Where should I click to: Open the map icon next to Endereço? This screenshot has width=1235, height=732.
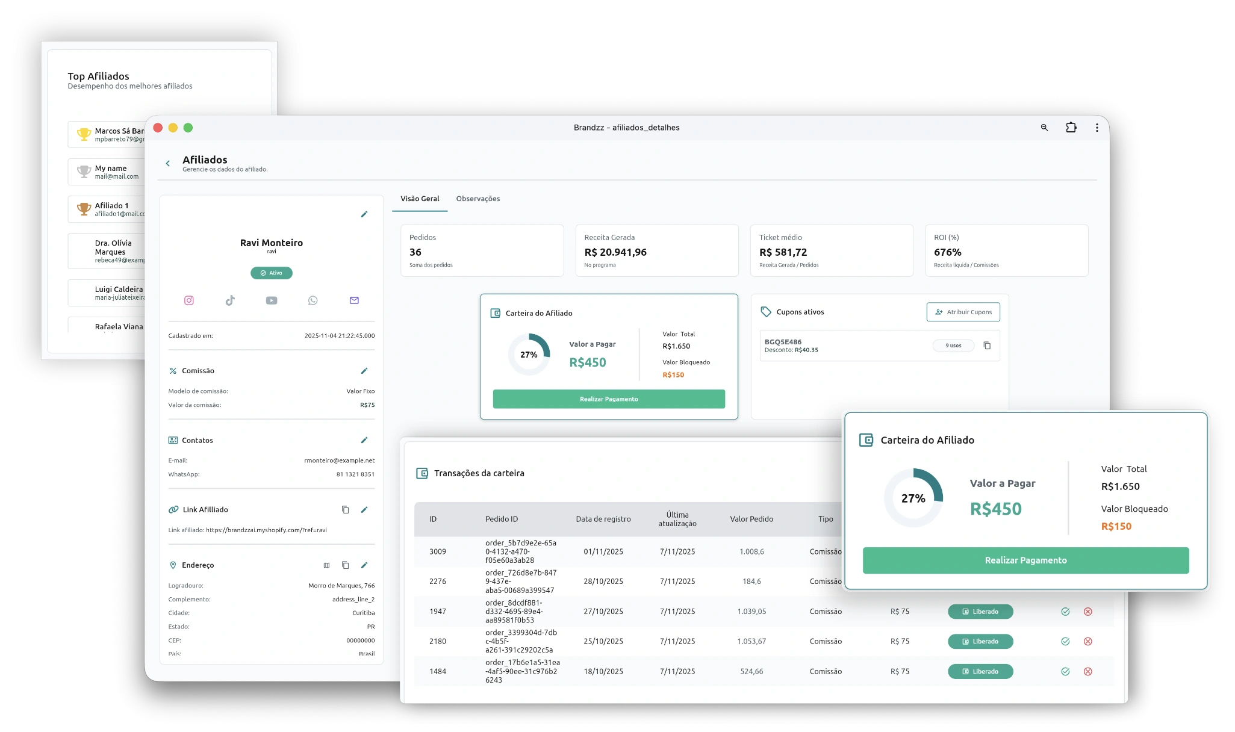[x=326, y=565]
